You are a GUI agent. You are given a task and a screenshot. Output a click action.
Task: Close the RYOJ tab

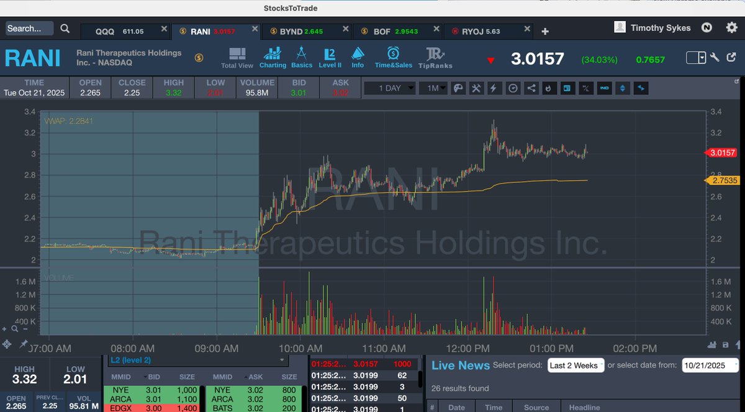(528, 29)
